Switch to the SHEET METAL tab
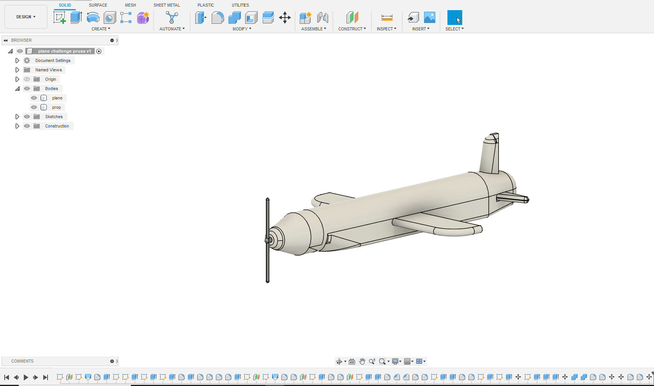This screenshot has height=386, width=654. 167,5
